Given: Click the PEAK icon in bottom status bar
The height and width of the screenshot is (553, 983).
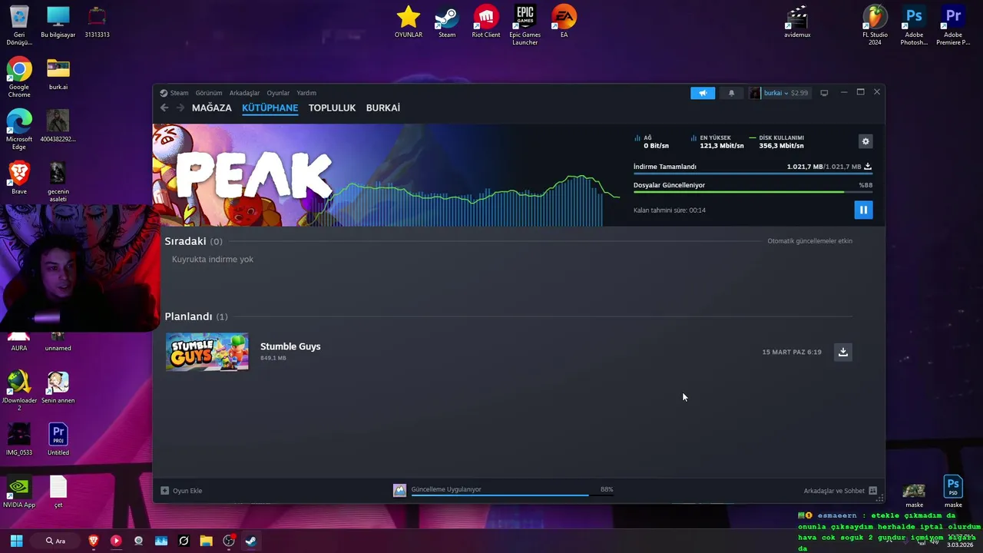Looking at the screenshot, I should click(399, 490).
